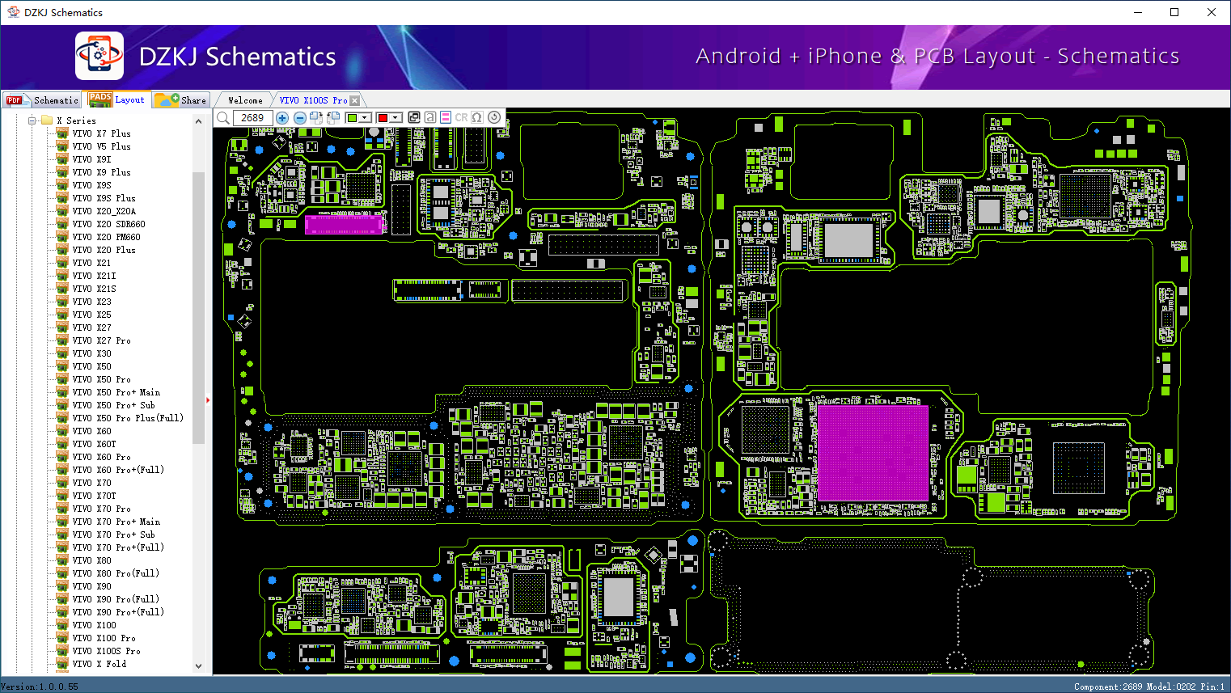The width and height of the screenshot is (1231, 693).
Task: Select VIVO X Fold entry
Action: [x=99, y=664]
